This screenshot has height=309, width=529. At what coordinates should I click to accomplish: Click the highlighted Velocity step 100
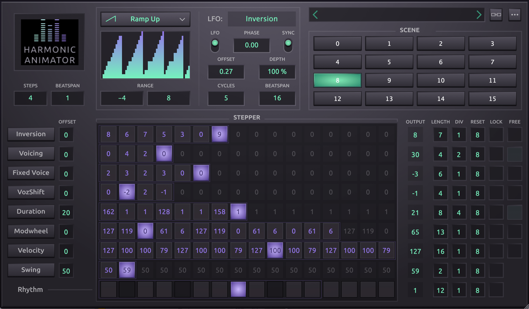pos(275,251)
